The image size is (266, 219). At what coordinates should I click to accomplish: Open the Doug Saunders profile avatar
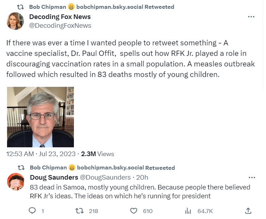(15, 181)
